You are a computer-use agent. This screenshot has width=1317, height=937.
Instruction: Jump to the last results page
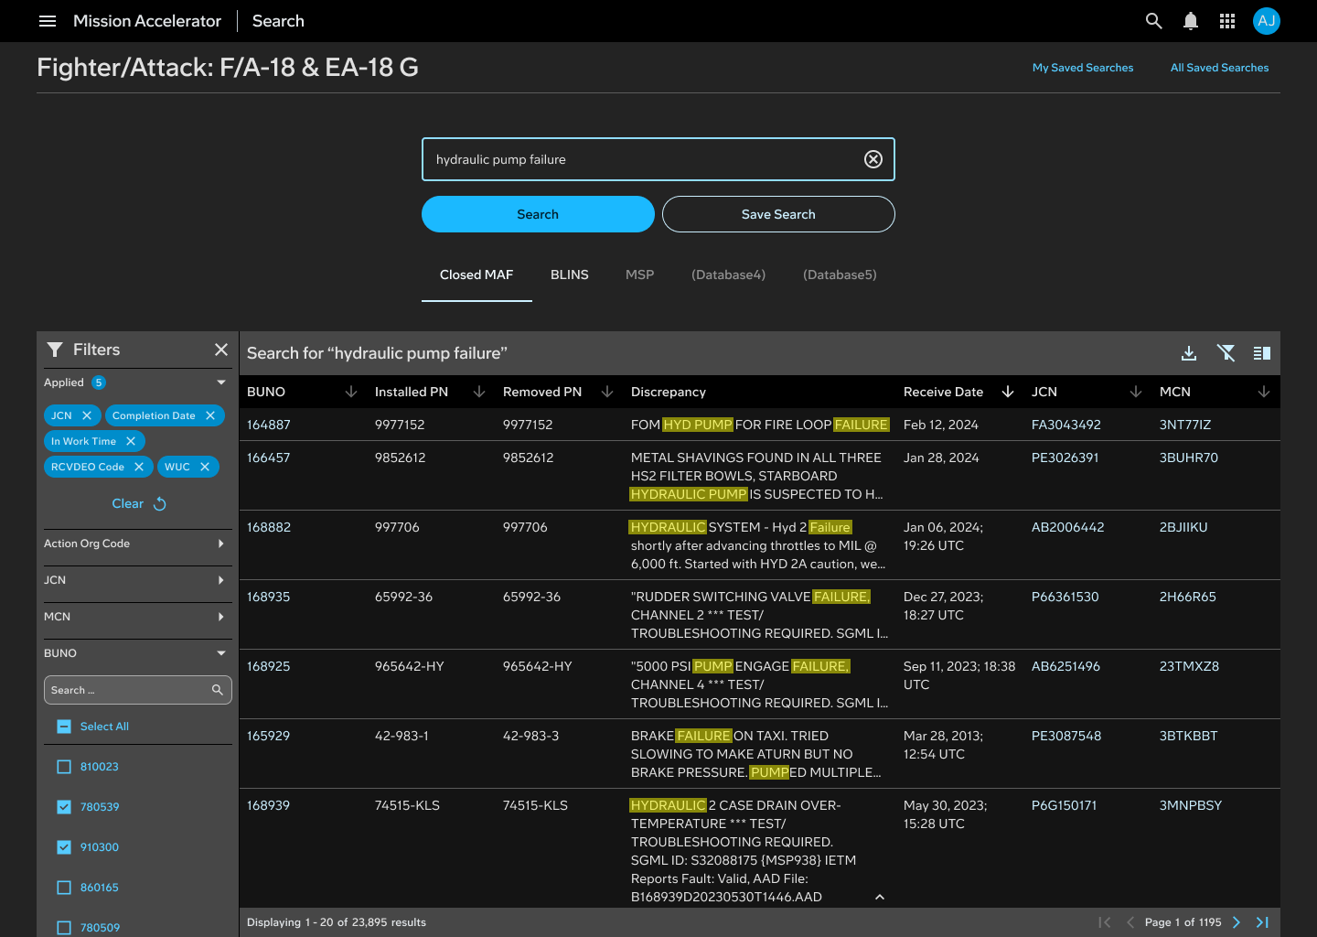point(1262,922)
